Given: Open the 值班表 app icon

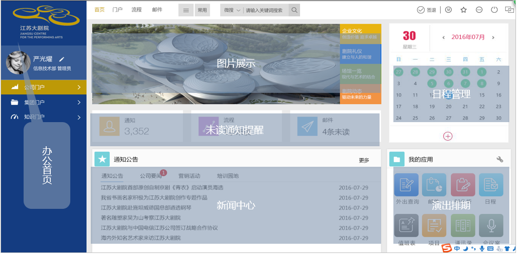Looking at the screenshot, I should pyautogui.click(x=407, y=226).
